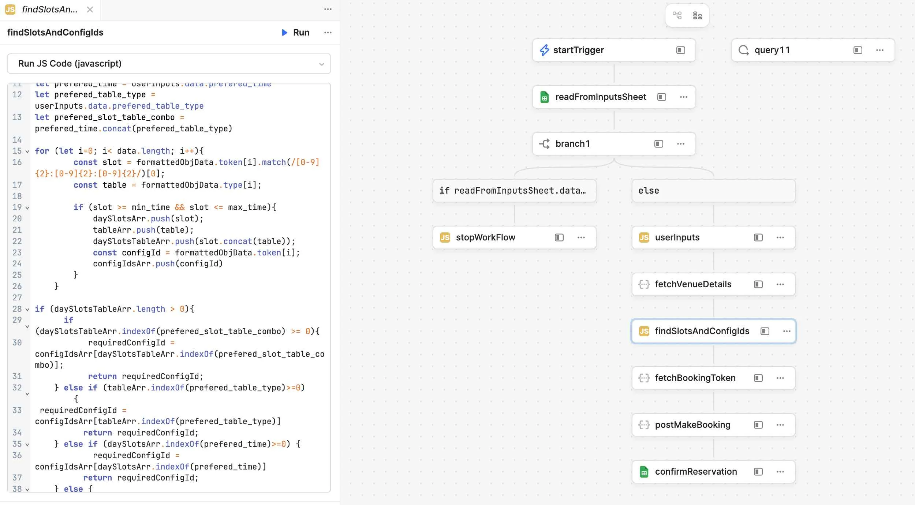Open the query11 more options menu
This screenshot has width=915, height=505.
coord(880,50)
